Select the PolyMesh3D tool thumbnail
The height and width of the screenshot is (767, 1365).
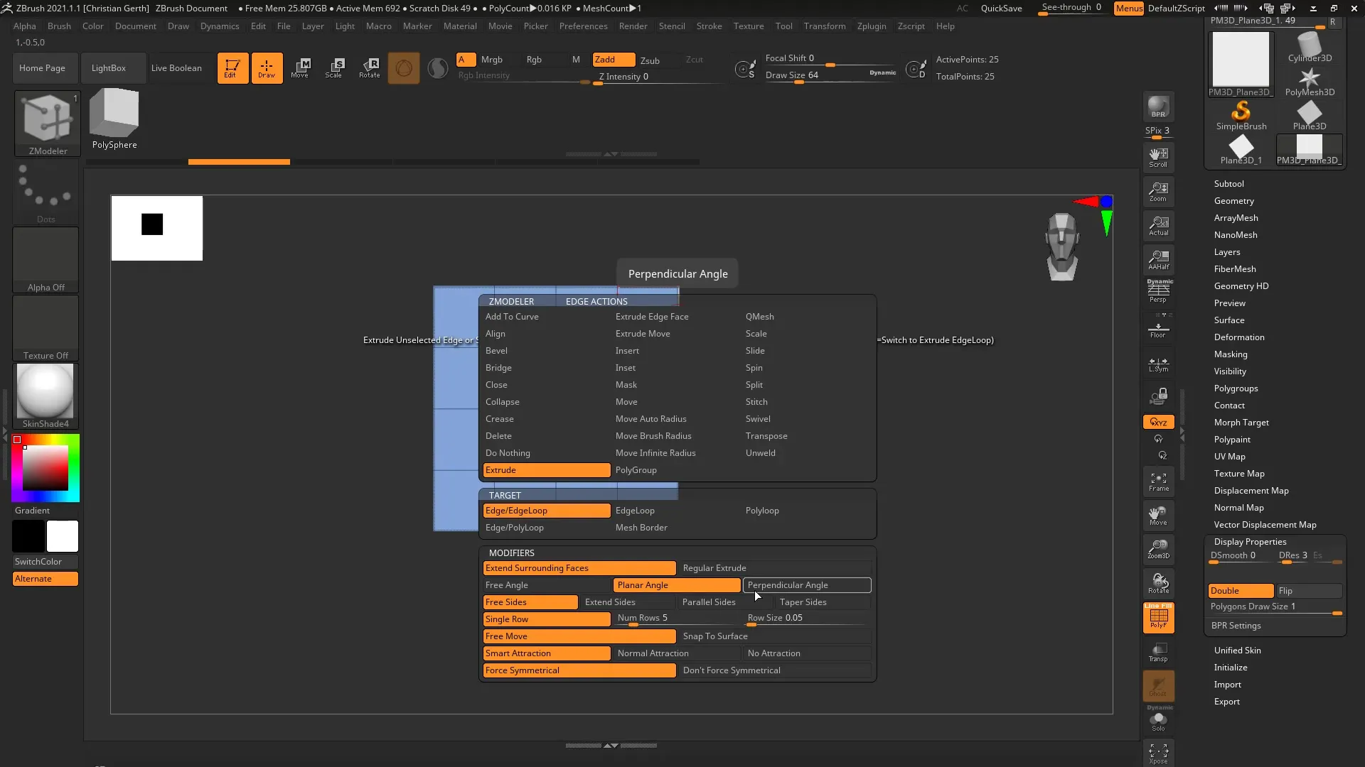(x=1310, y=82)
